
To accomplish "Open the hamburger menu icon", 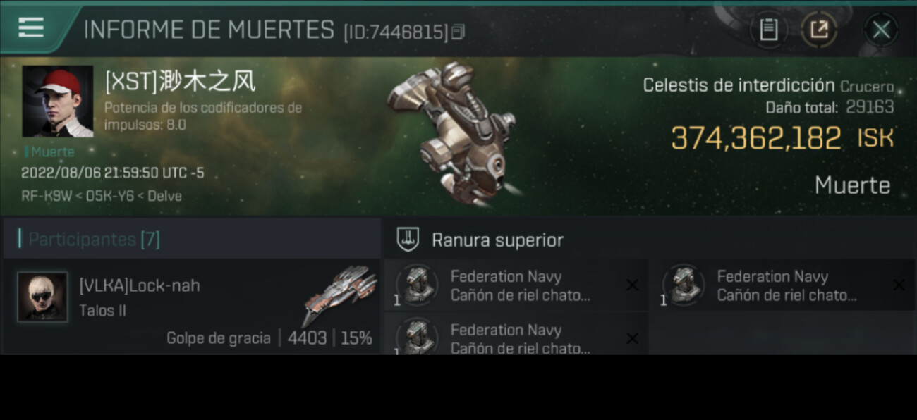I will pos(31,28).
